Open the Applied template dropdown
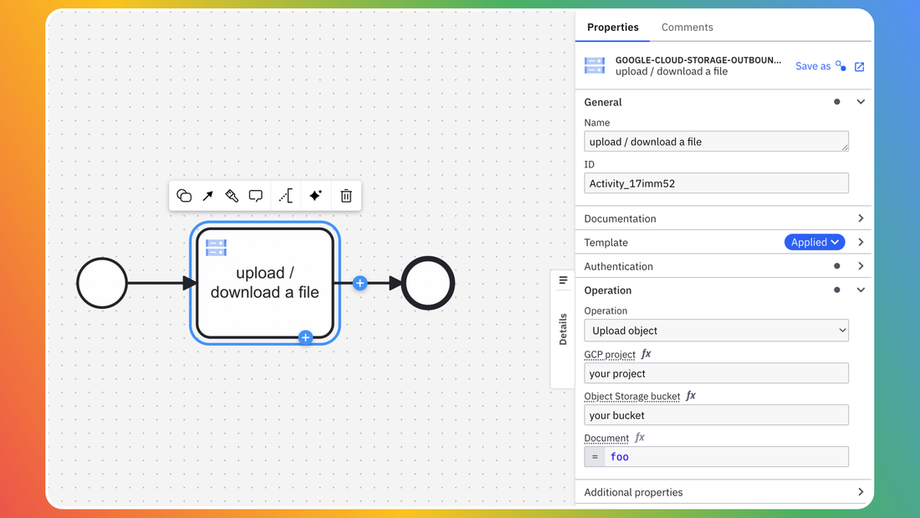The image size is (920, 518). click(x=815, y=242)
